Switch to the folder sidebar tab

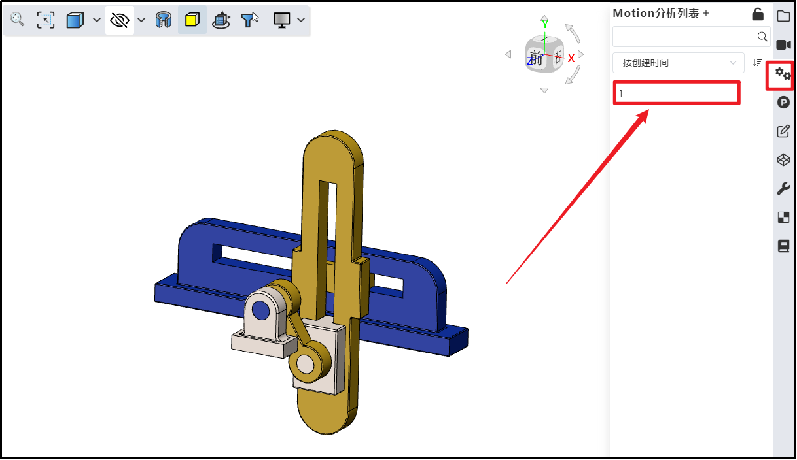(x=783, y=16)
